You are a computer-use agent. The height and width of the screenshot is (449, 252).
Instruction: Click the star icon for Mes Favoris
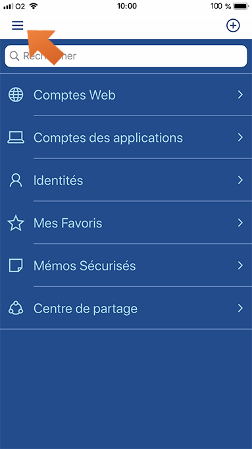16,223
